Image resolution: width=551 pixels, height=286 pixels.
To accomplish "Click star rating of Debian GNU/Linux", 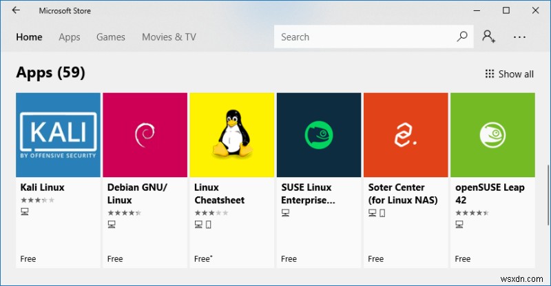I will tap(125, 213).
